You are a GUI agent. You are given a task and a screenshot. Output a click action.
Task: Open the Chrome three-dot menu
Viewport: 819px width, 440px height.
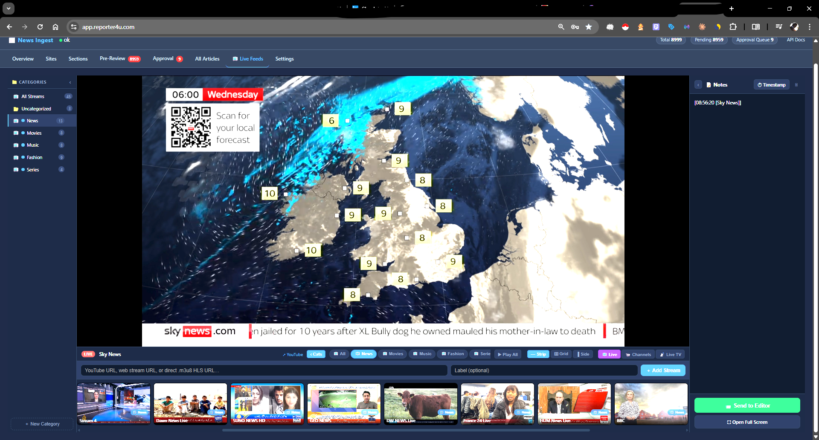coord(810,27)
